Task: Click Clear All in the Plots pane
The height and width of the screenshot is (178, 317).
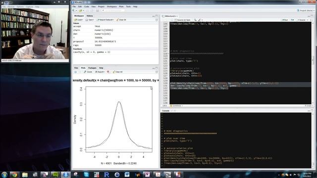Action: [117, 72]
